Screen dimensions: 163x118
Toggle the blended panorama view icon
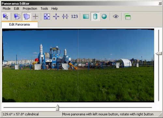coord(26,17)
